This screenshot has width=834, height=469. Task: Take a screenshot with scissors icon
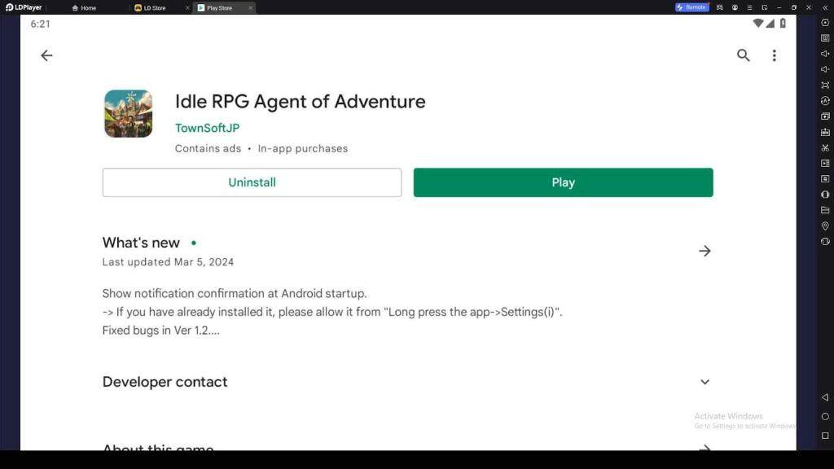click(825, 147)
